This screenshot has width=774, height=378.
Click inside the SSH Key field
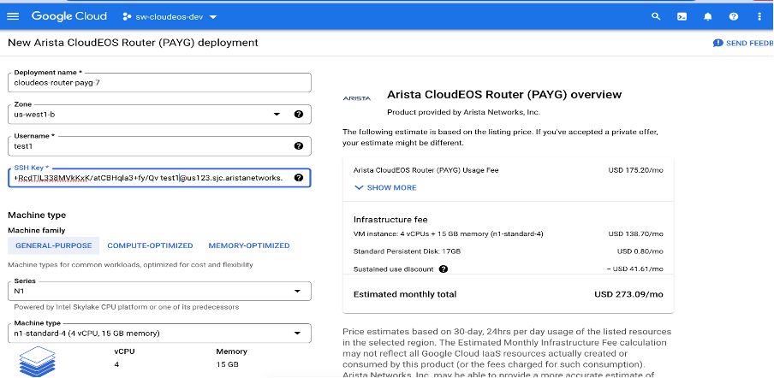click(159, 178)
